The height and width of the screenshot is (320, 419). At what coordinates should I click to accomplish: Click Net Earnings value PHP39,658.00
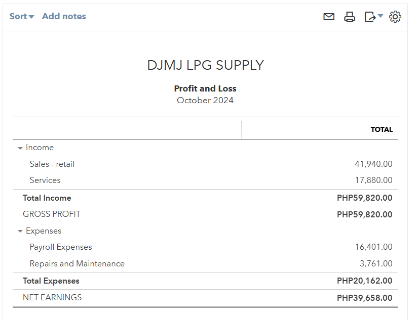(x=364, y=298)
